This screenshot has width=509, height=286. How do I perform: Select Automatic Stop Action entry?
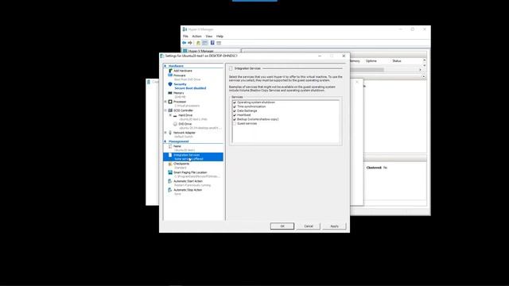point(188,190)
